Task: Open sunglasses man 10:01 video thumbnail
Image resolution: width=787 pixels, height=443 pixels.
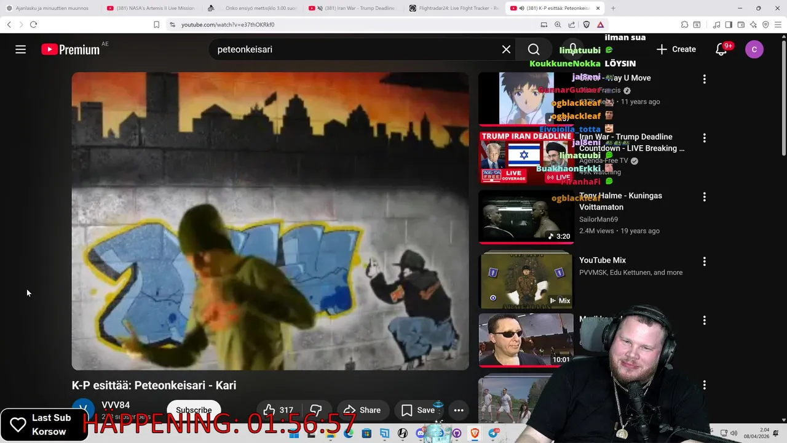Action: click(526, 340)
